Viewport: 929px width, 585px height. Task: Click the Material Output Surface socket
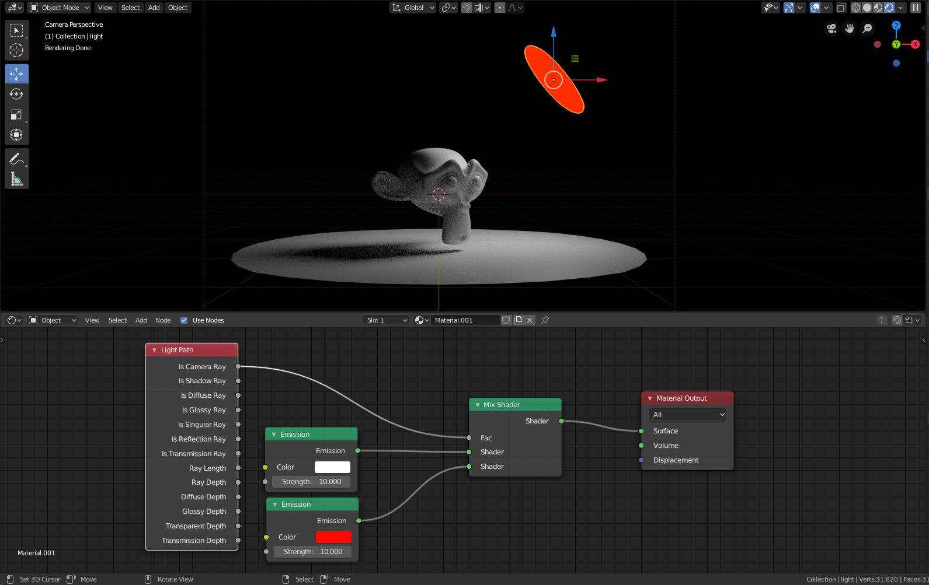click(641, 431)
